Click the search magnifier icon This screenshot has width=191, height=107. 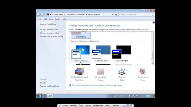click(x=153, y=15)
